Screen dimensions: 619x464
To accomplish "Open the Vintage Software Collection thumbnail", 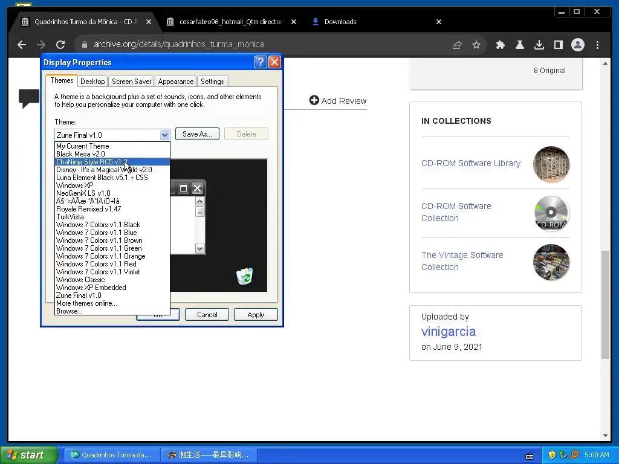I will coord(551,262).
